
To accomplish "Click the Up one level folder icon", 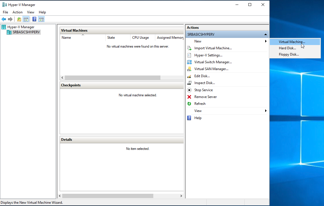I will click(19, 19).
